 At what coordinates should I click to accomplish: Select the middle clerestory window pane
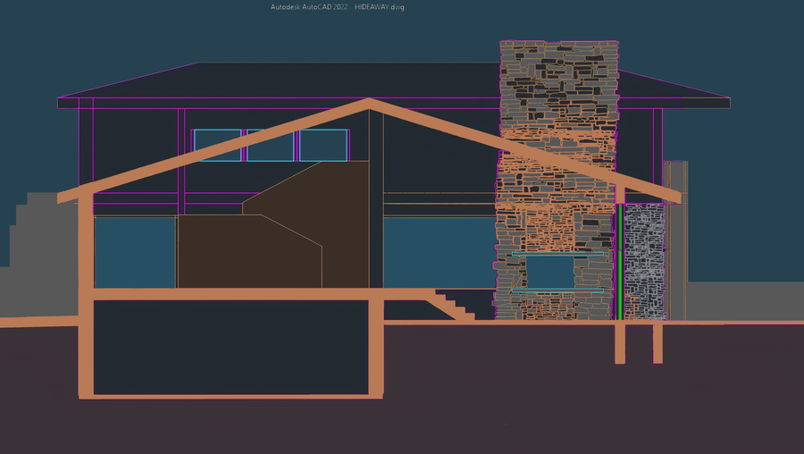click(270, 145)
